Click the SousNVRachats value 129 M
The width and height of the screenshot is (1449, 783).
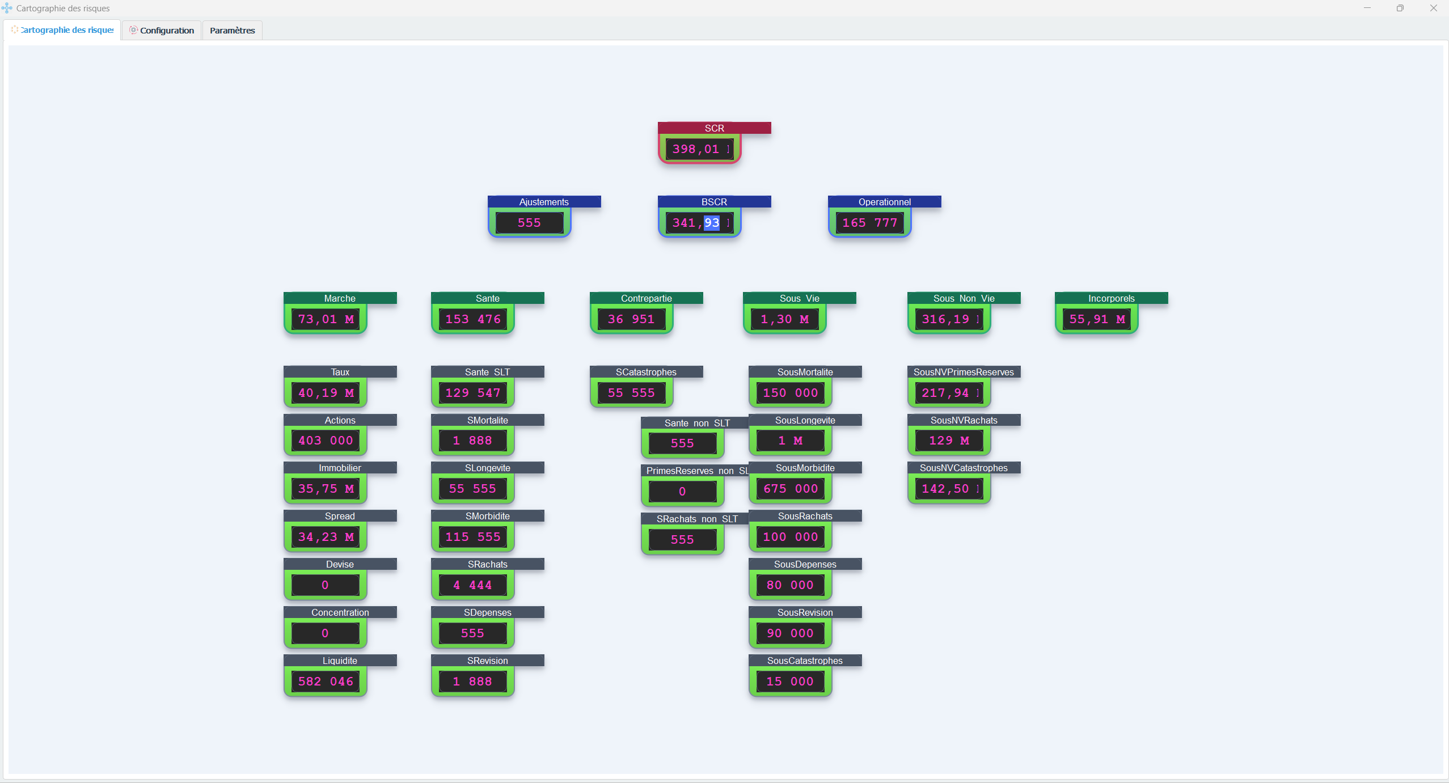[x=949, y=441]
